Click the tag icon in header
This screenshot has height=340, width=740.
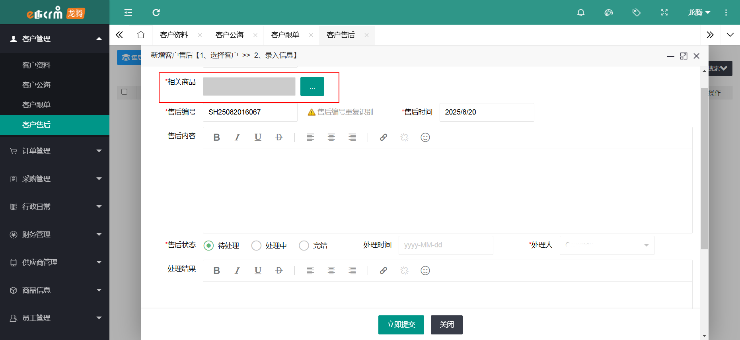[636, 13]
